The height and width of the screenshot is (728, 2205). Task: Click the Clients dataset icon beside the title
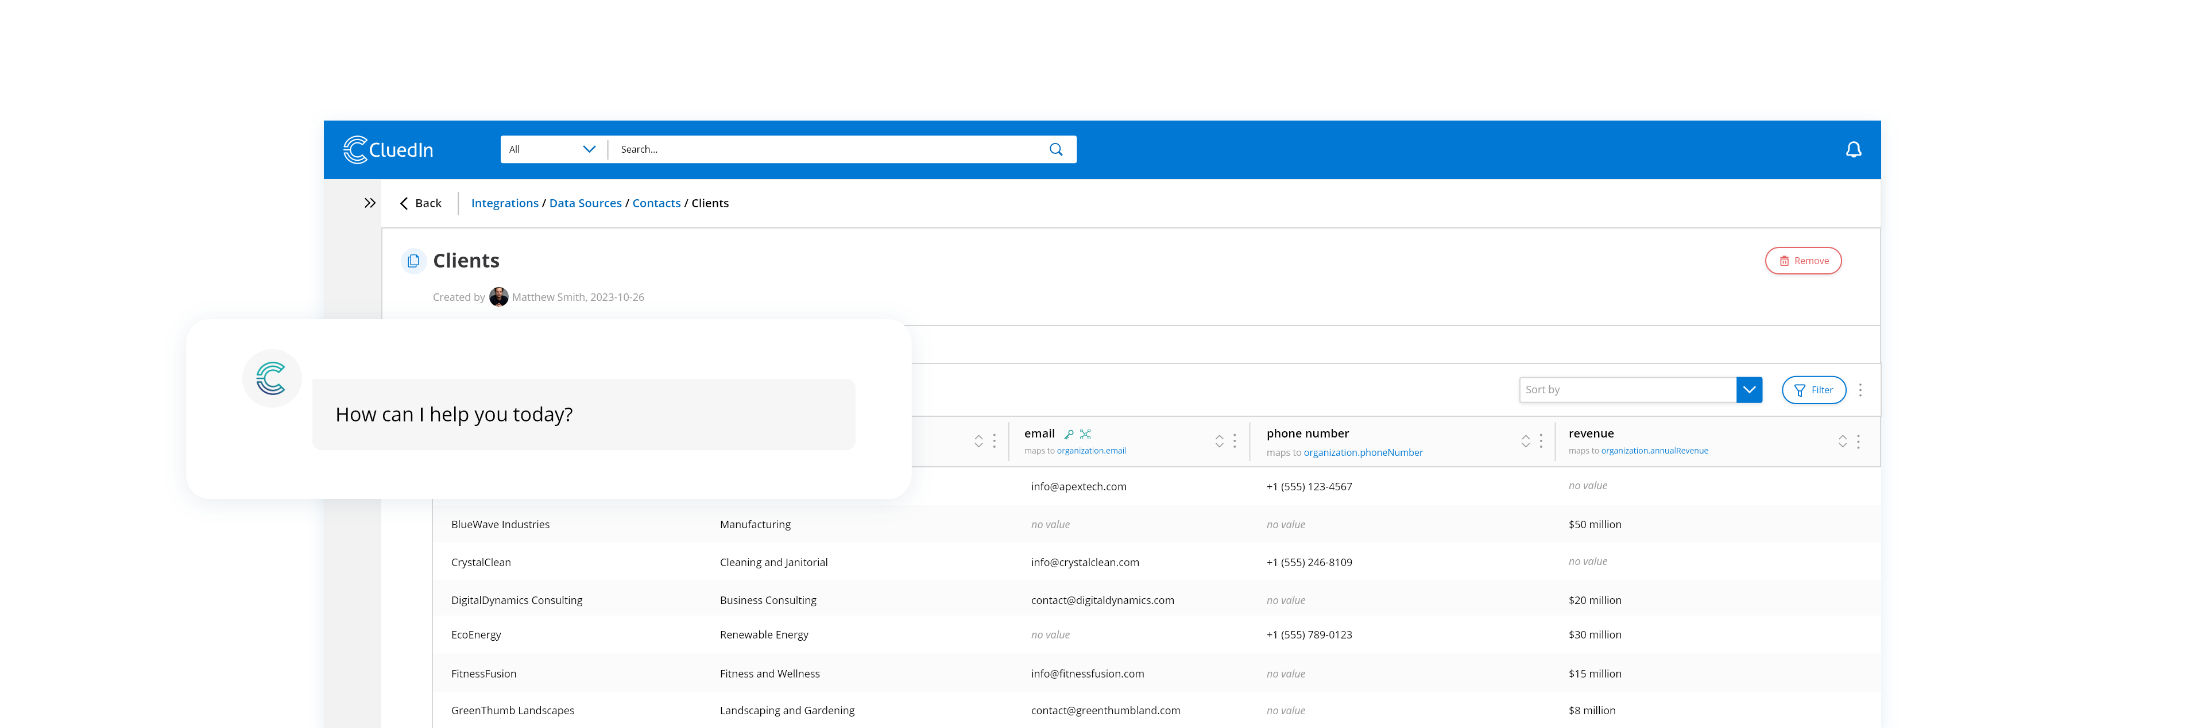click(x=413, y=261)
